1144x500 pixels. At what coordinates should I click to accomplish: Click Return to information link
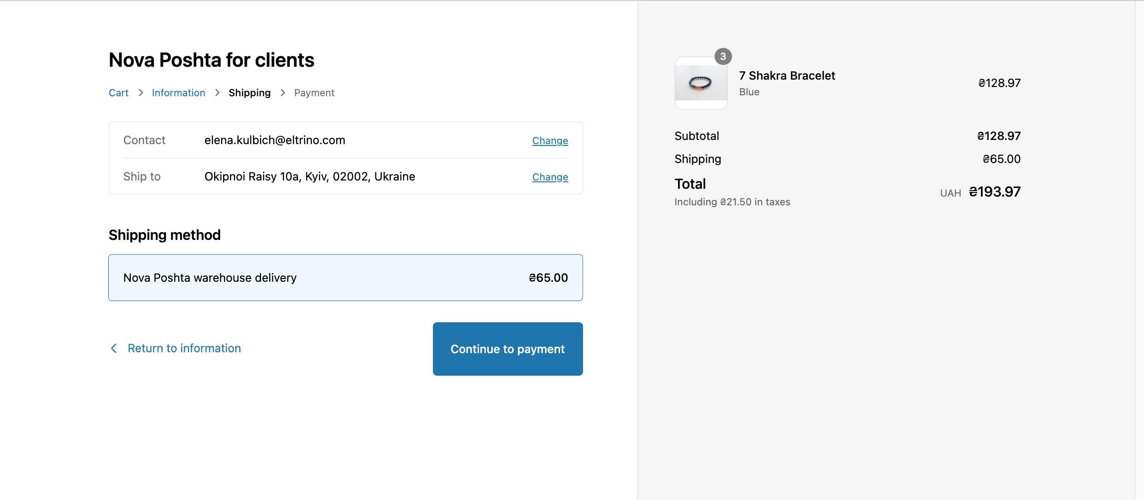pos(184,348)
